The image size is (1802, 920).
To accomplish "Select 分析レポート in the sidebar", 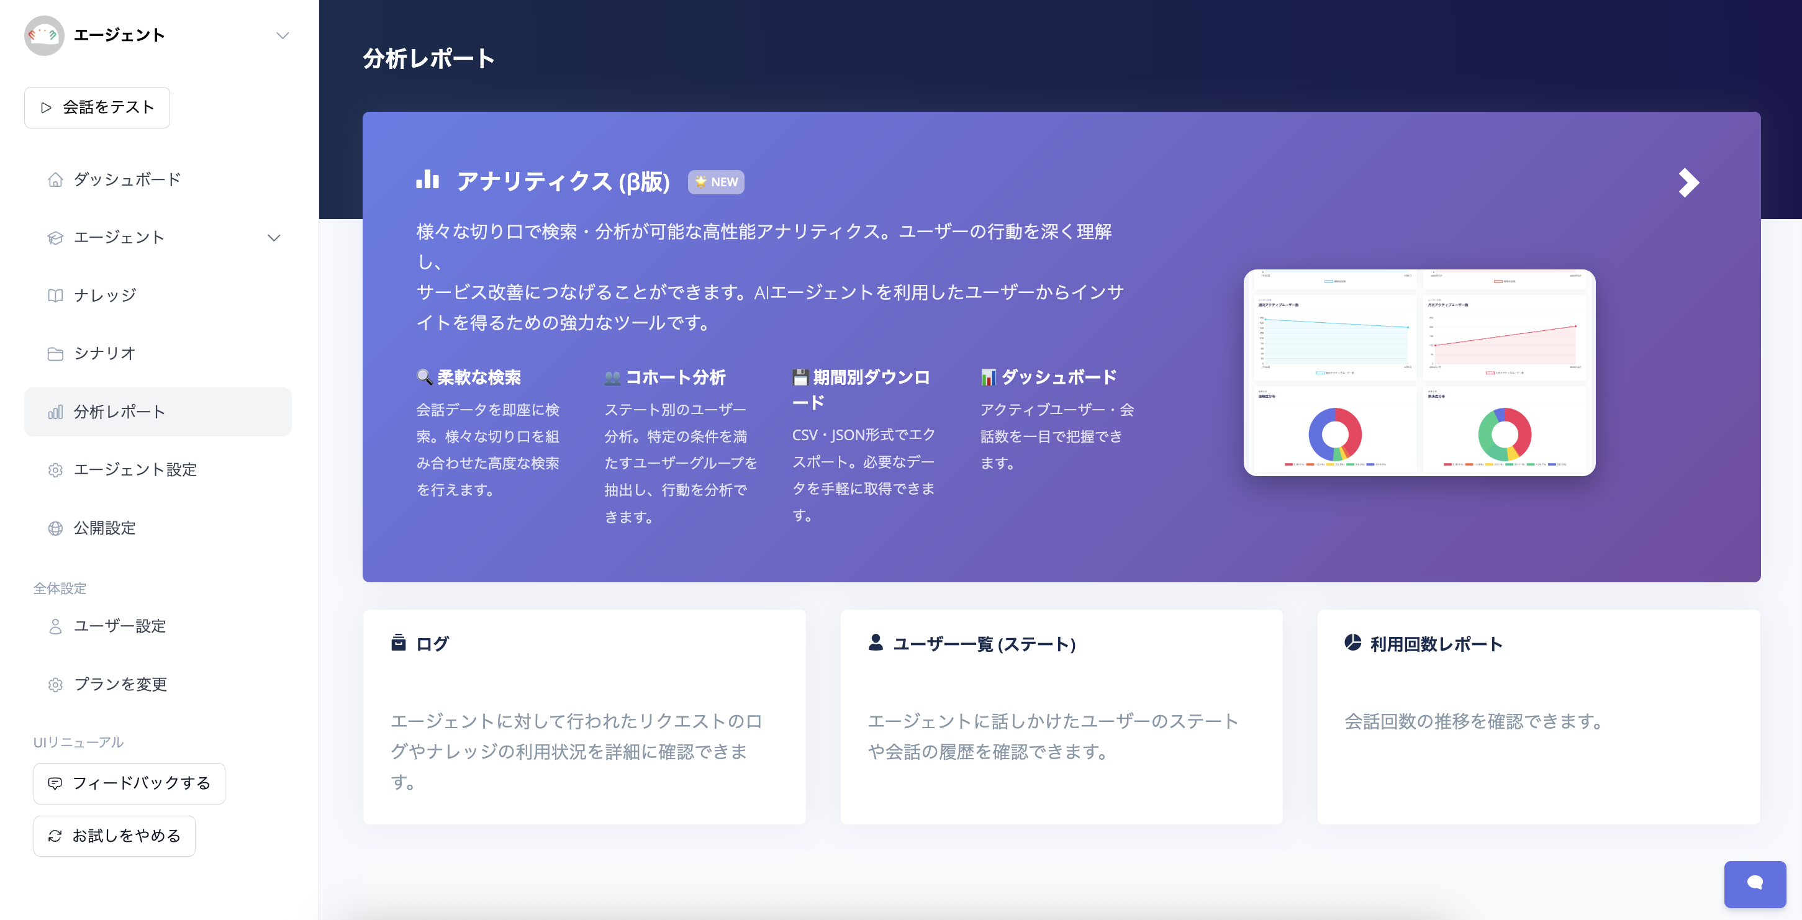I will [x=119, y=412].
